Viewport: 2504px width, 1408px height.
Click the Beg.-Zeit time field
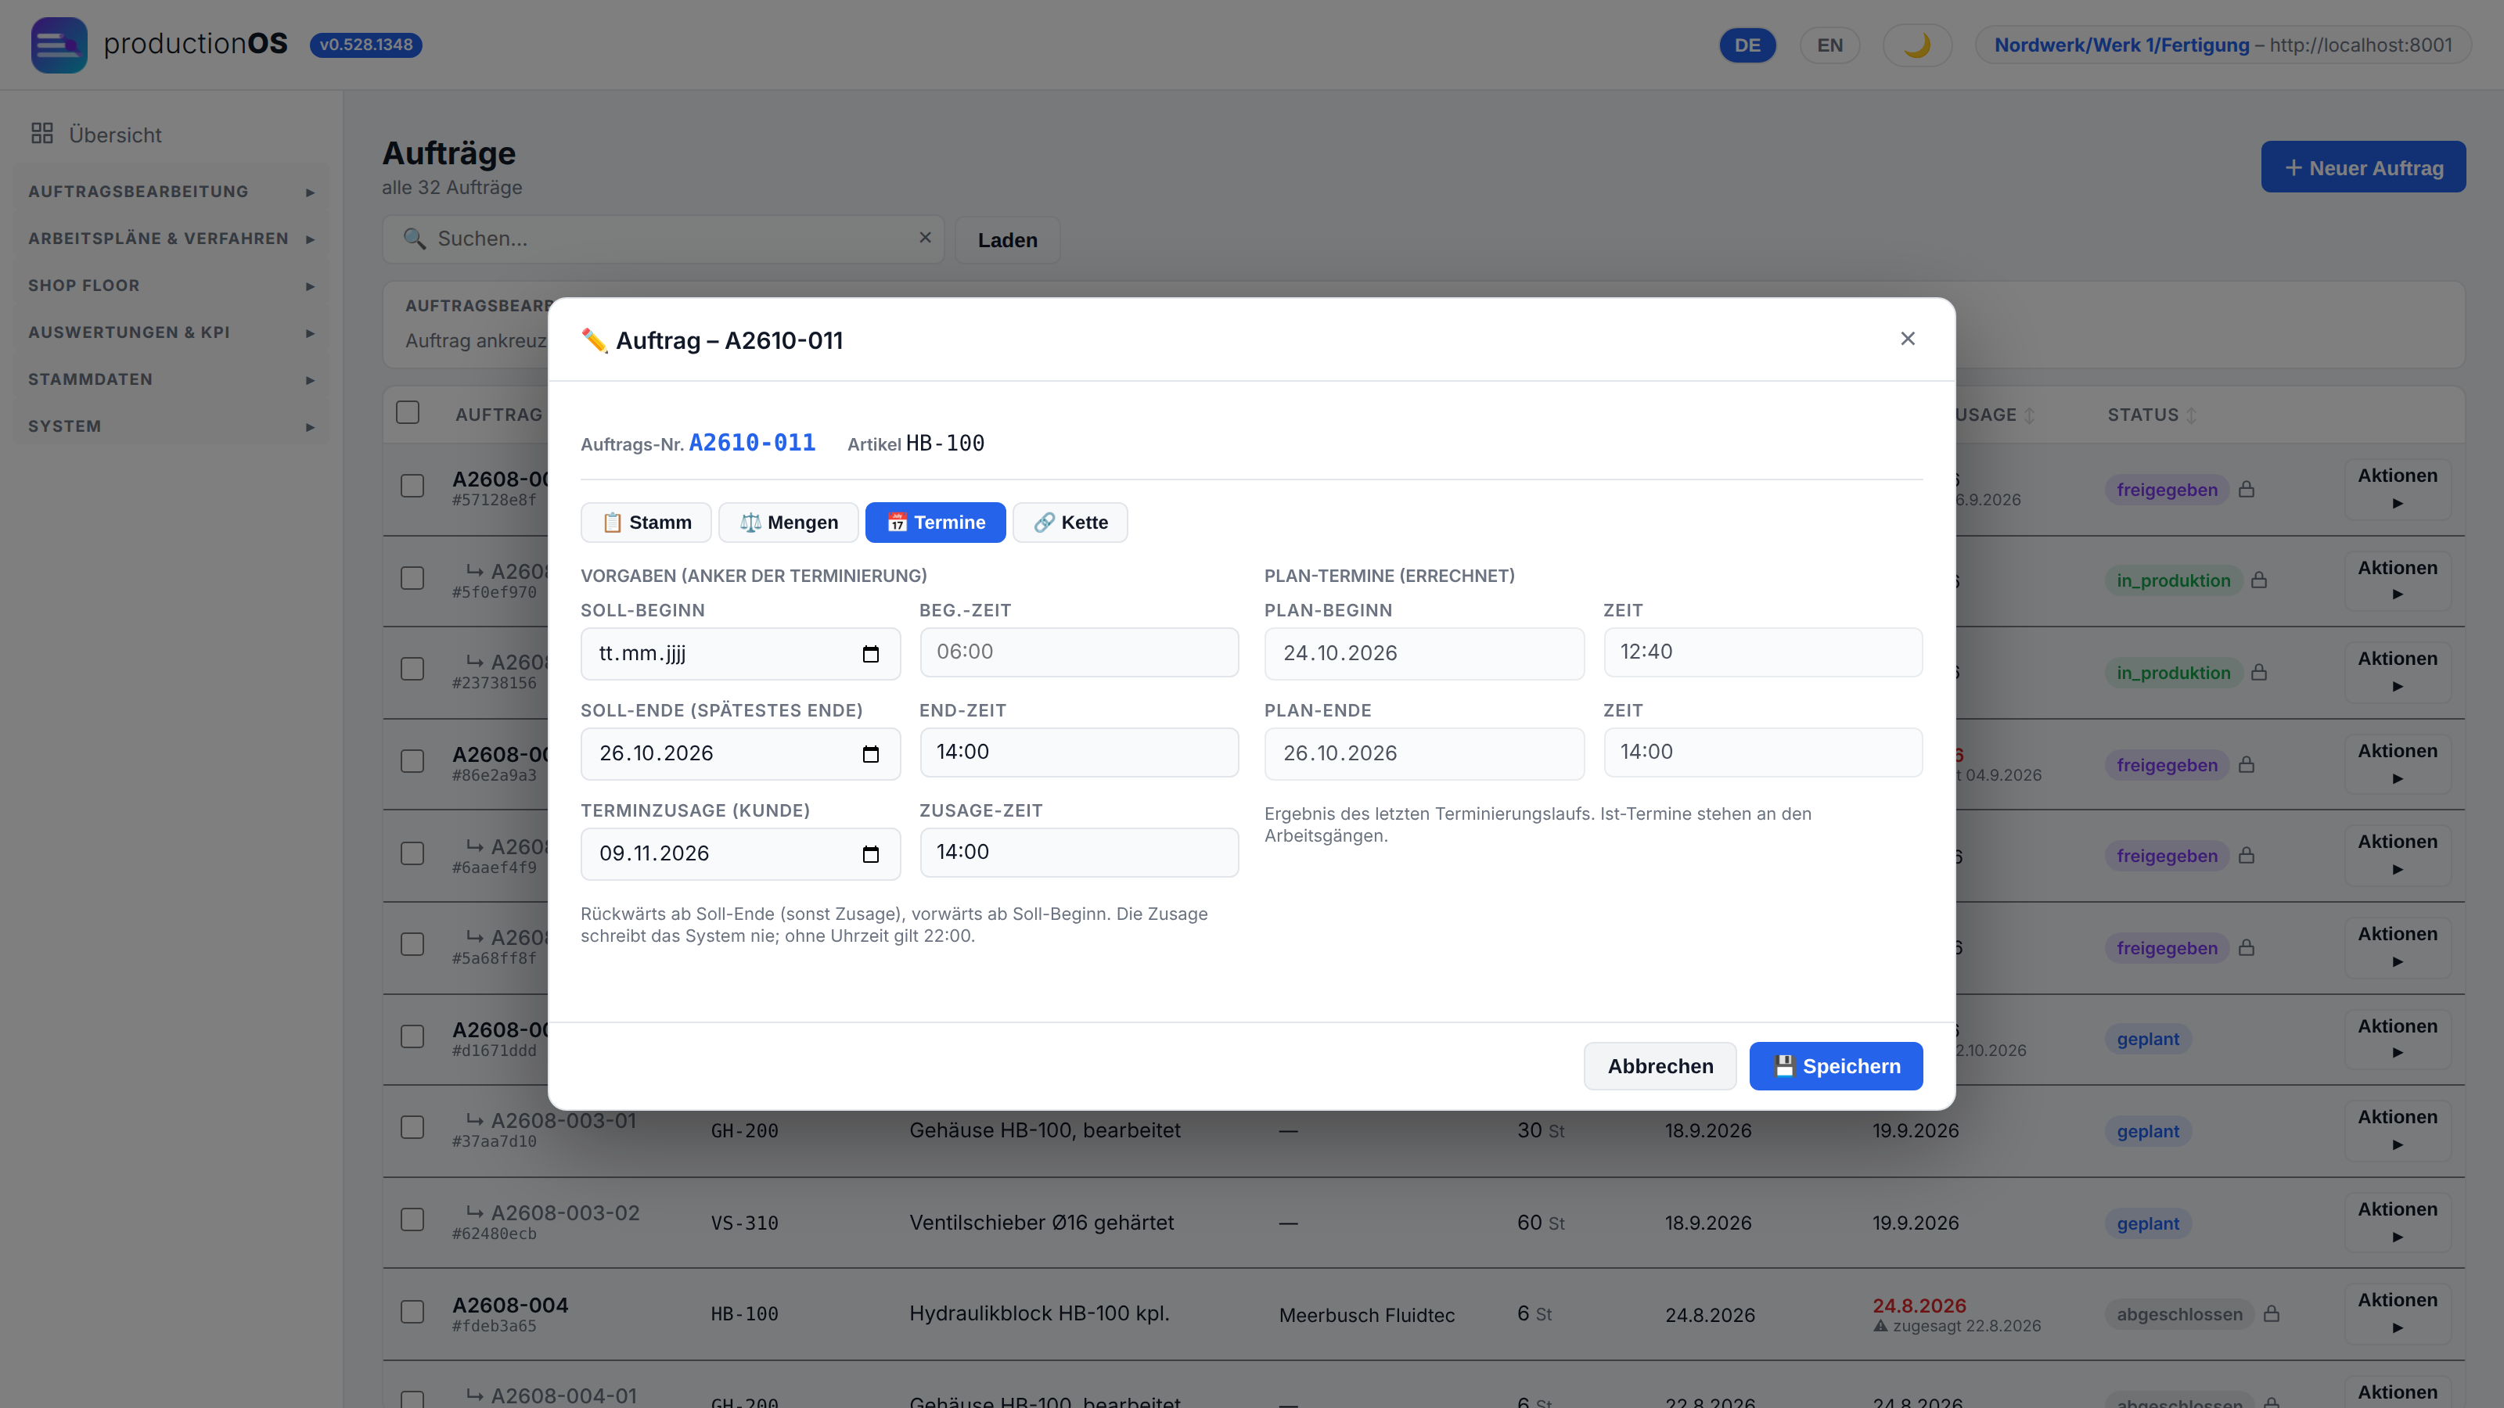(1079, 652)
